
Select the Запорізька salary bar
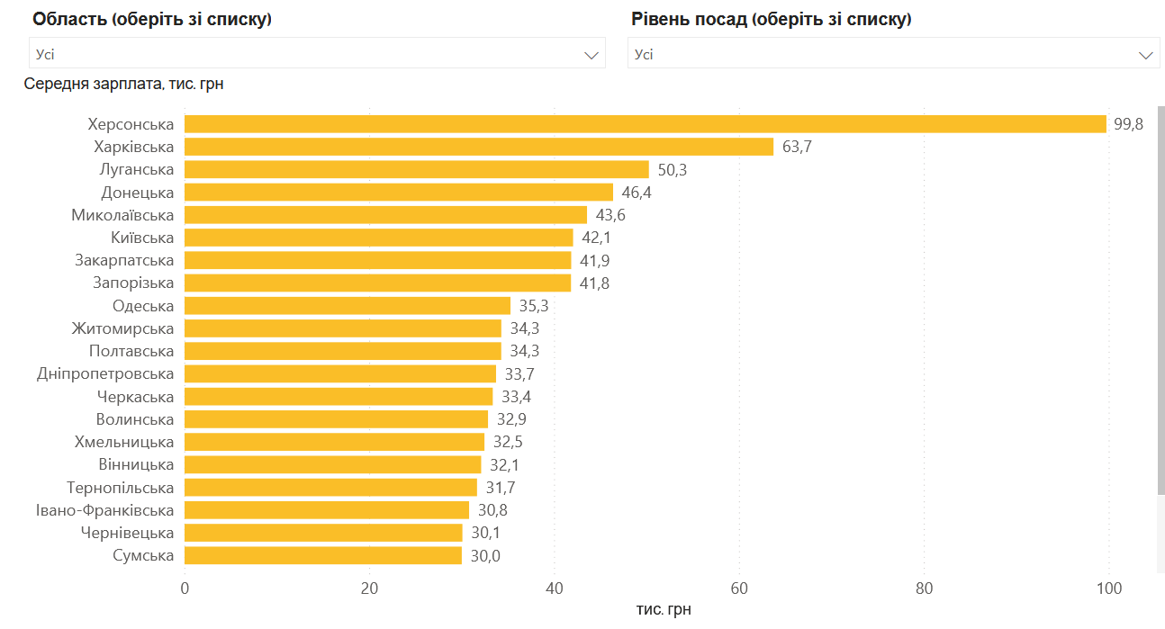coord(377,283)
